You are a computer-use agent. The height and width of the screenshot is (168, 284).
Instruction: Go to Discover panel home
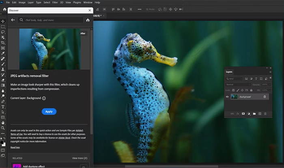tap(88, 20)
